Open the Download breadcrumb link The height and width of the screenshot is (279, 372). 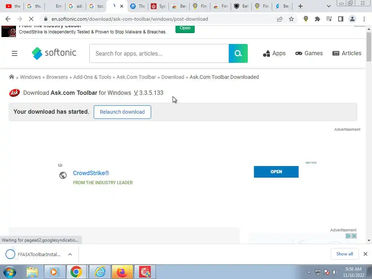173,77
